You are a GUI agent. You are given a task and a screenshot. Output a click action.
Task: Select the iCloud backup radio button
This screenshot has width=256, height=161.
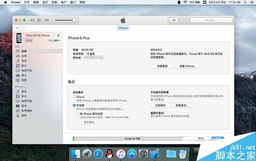point(74,97)
